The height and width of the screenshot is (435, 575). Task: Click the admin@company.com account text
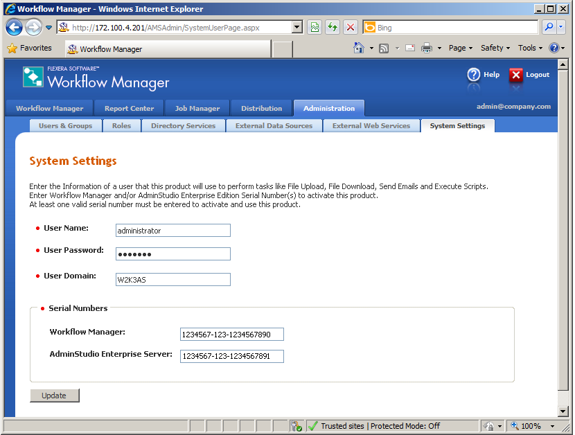pyautogui.click(x=513, y=107)
